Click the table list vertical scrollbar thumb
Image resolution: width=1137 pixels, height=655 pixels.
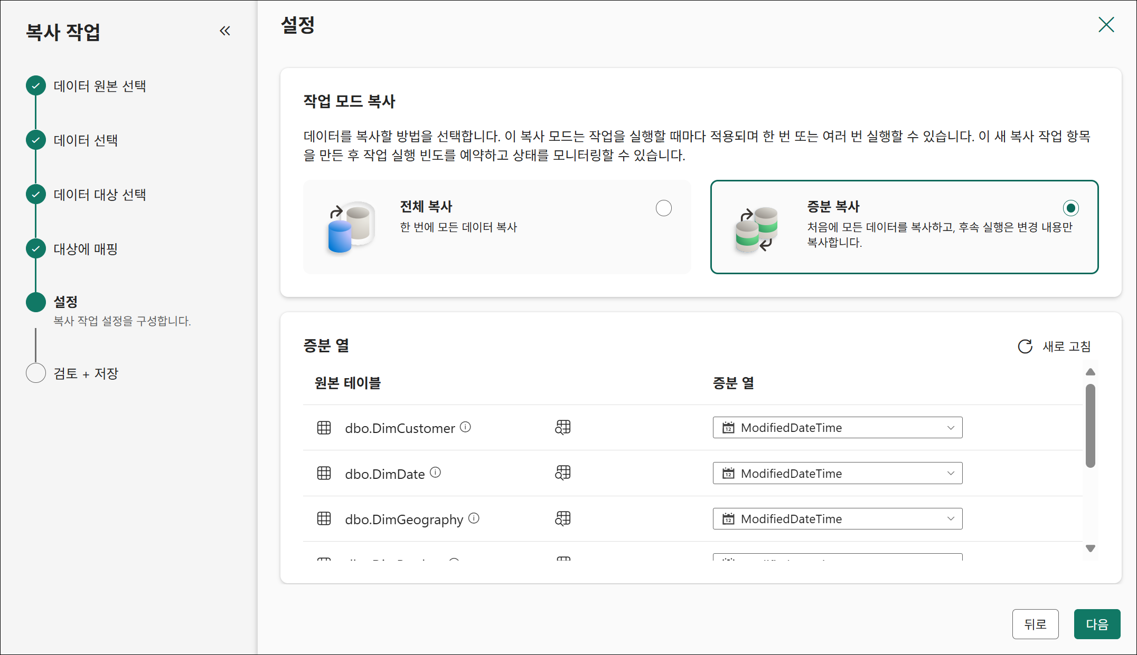click(x=1090, y=425)
